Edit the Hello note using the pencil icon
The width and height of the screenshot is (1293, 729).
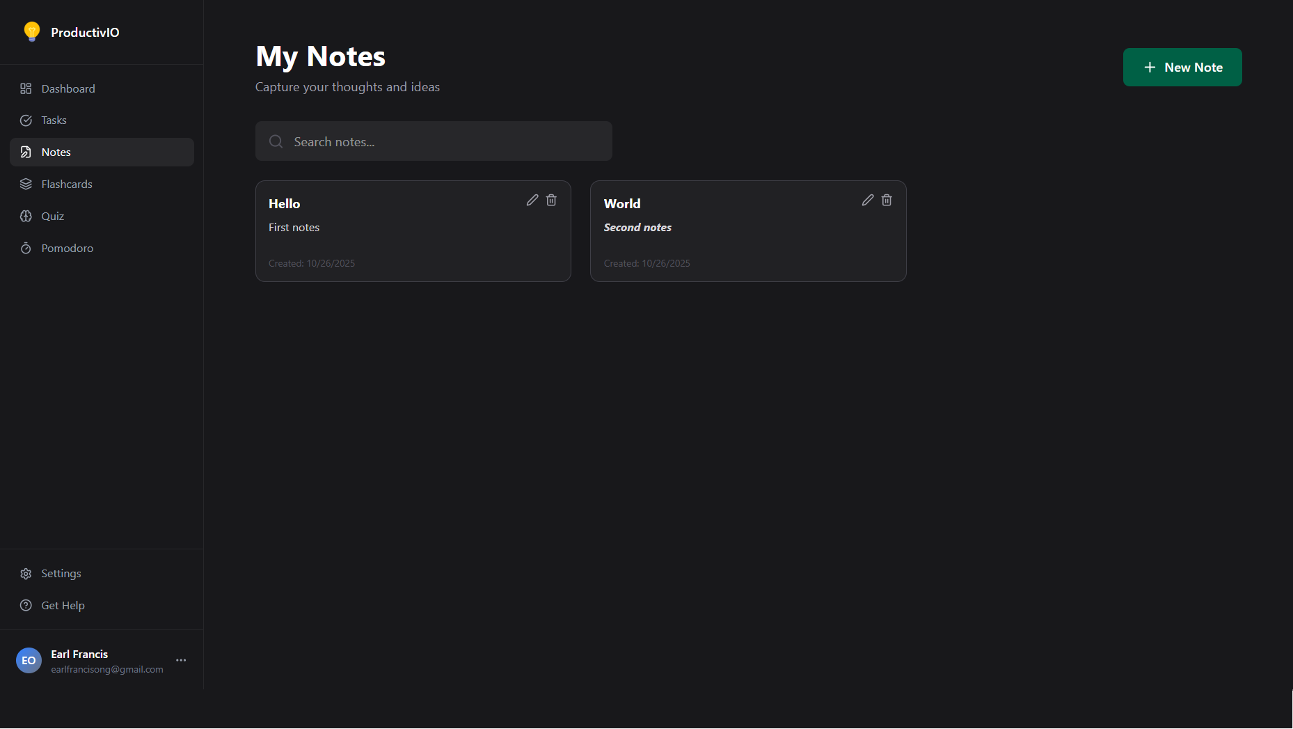coord(532,200)
